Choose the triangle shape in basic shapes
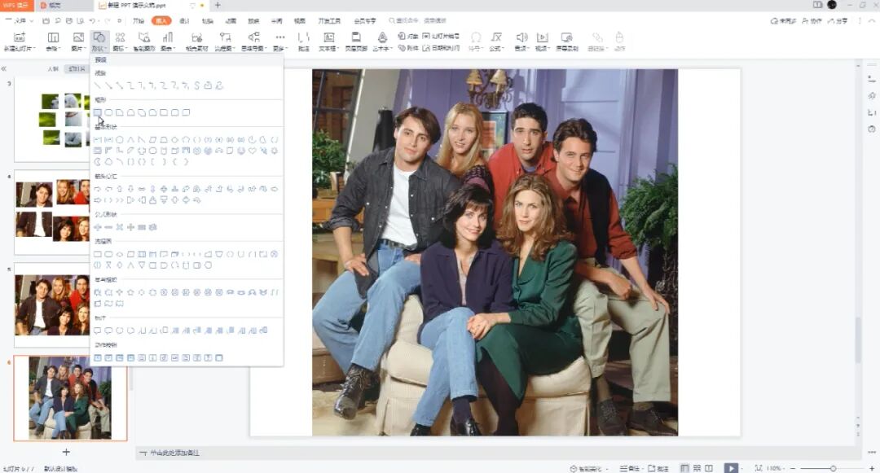The width and height of the screenshot is (880, 473). (x=130, y=139)
